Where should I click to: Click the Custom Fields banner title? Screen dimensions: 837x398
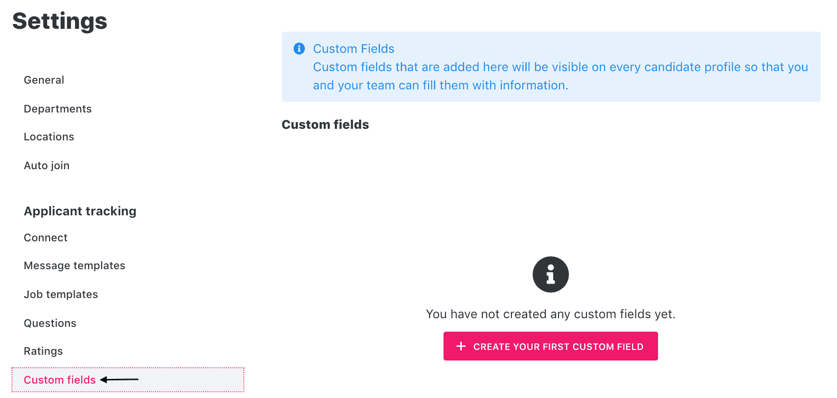[354, 49]
